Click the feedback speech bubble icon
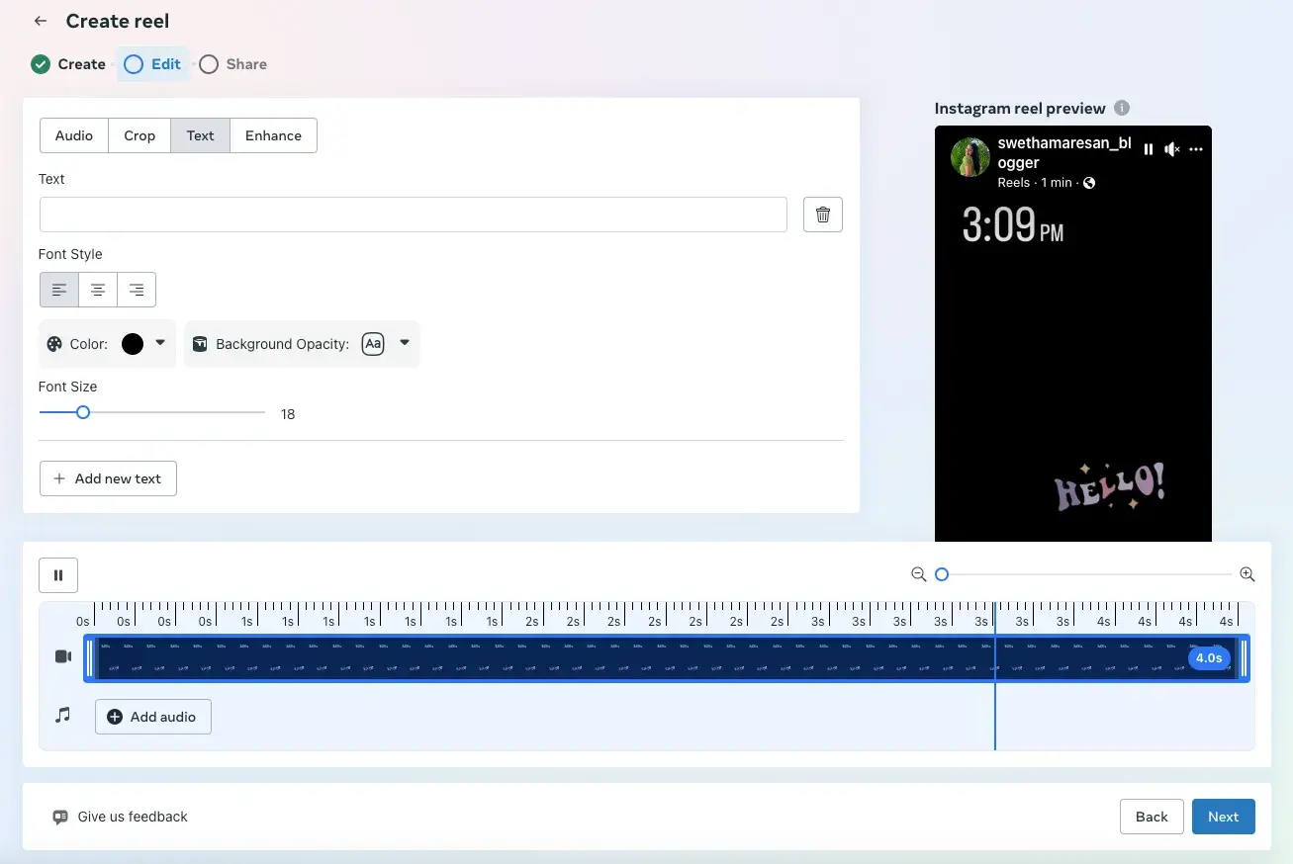This screenshot has height=864, width=1293. (x=60, y=818)
